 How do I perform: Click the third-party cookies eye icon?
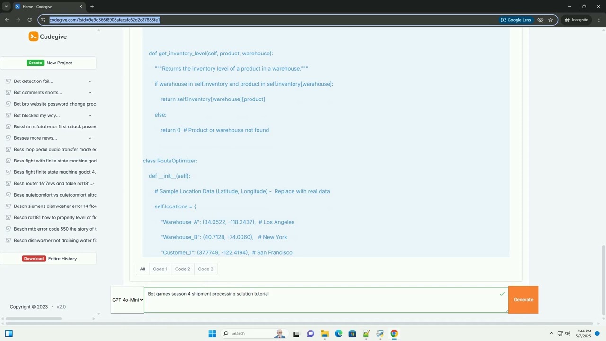tap(540, 20)
